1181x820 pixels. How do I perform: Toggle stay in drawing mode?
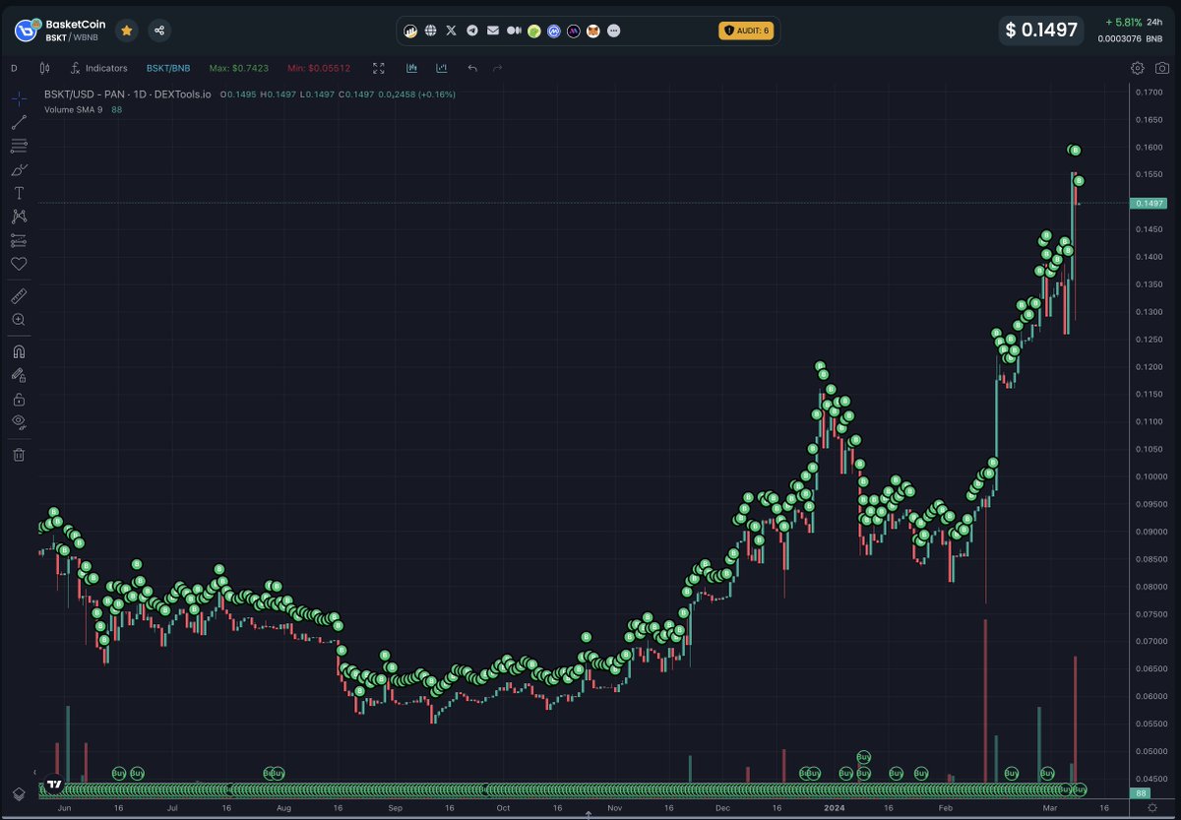[x=19, y=375]
